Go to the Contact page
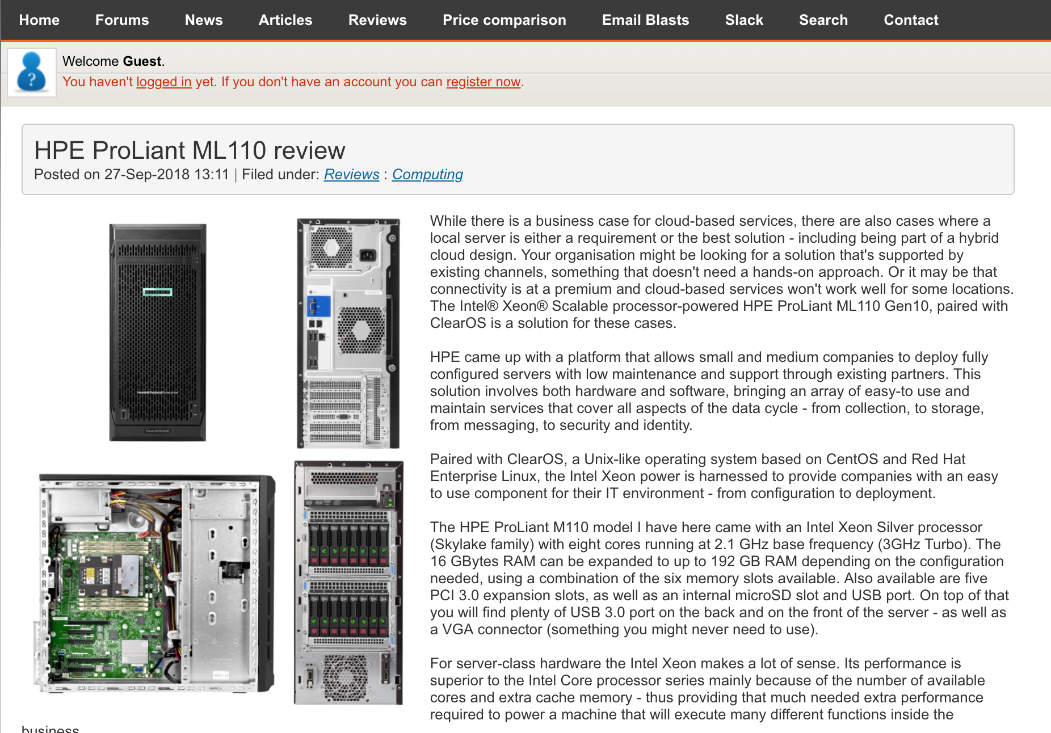1051x733 pixels. coord(911,20)
